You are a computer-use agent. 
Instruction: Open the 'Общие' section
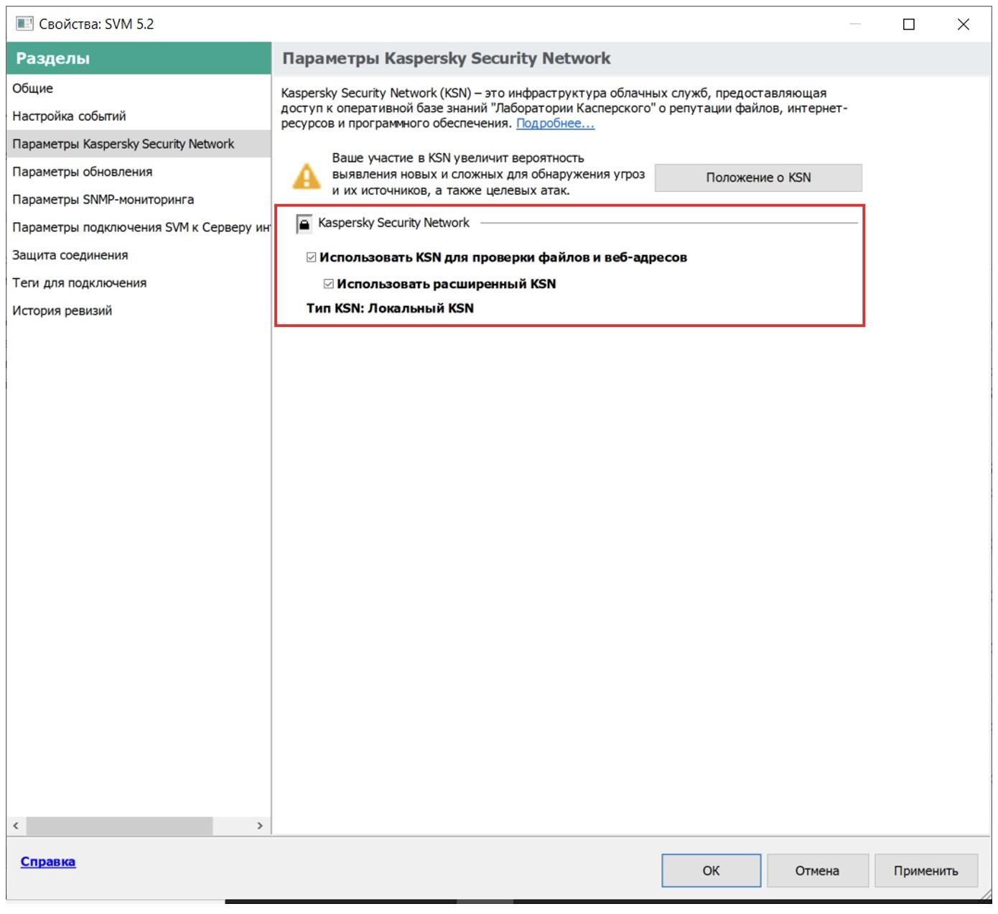139,88
